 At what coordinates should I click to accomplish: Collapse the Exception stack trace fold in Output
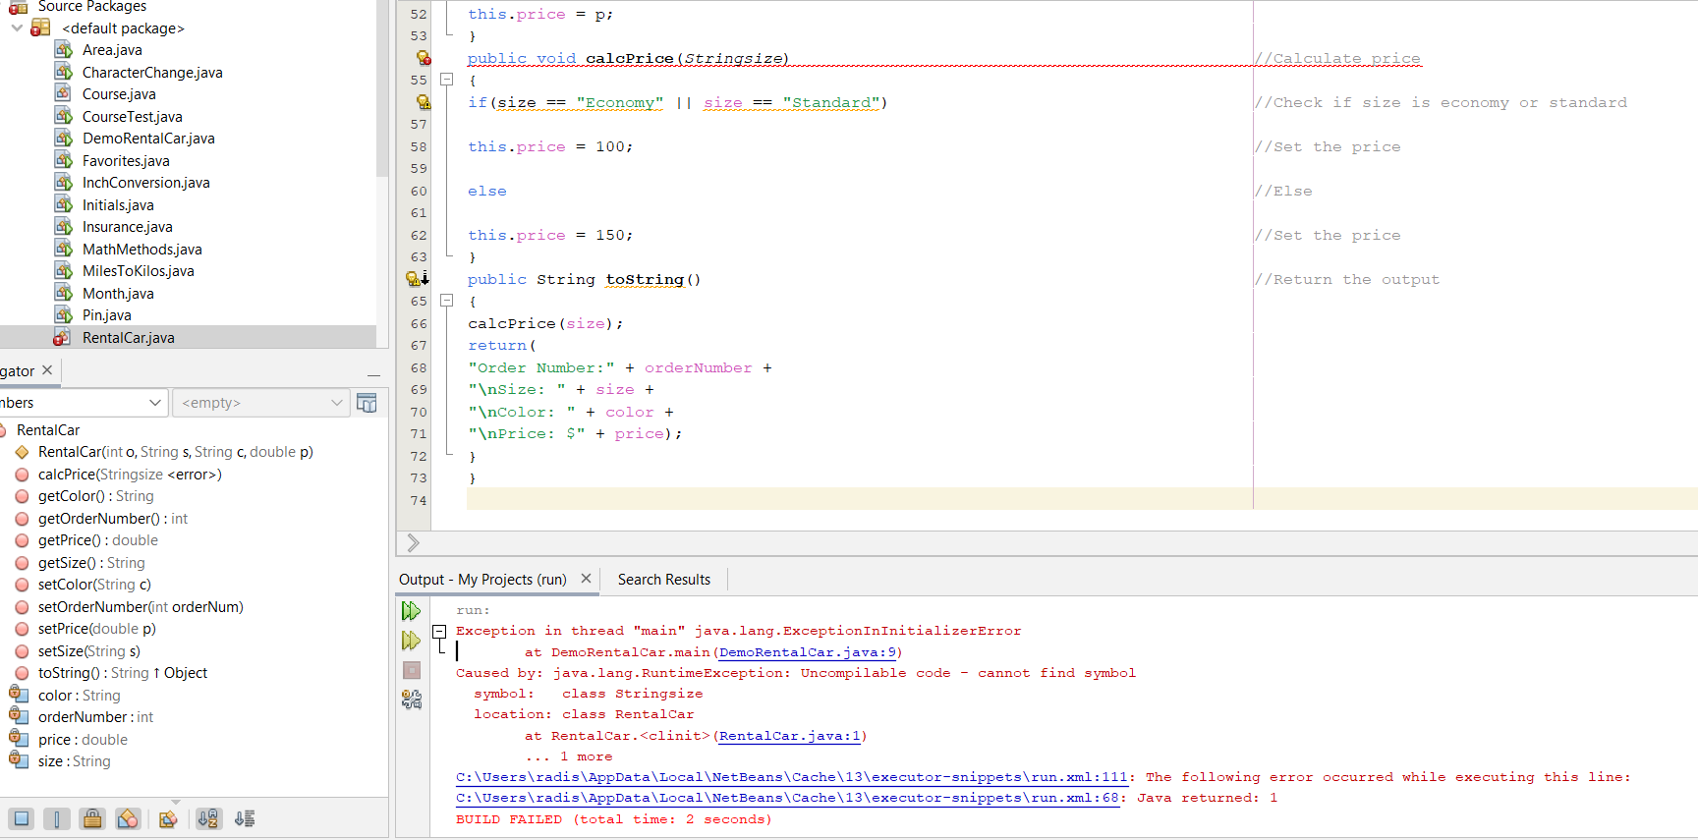[439, 631]
